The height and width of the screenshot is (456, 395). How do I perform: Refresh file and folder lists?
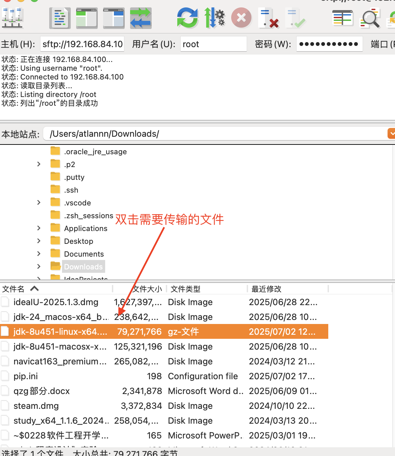coord(187,18)
